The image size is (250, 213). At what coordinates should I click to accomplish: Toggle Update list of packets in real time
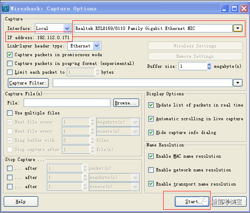tap(151, 105)
